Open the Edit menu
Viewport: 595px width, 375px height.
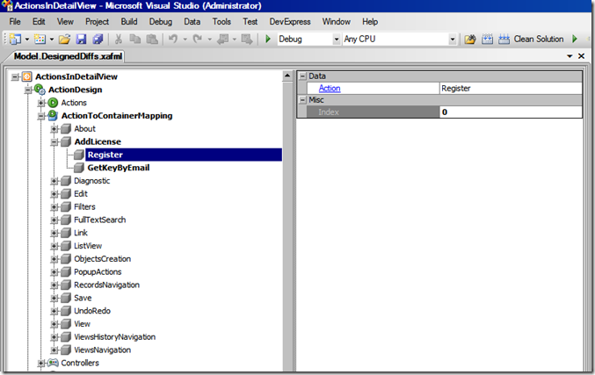[39, 22]
